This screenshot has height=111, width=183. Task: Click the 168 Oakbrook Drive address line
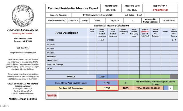23,39
